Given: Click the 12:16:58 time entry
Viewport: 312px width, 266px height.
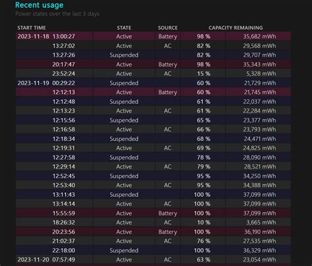Looking at the screenshot, I should (x=64, y=130).
